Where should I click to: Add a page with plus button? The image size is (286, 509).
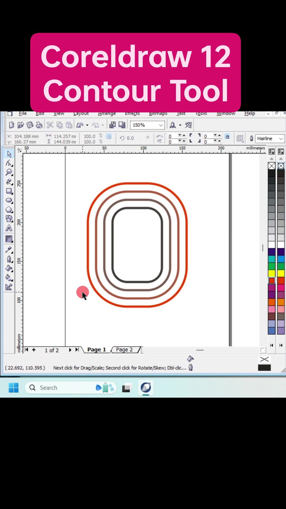tap(34, 350)
